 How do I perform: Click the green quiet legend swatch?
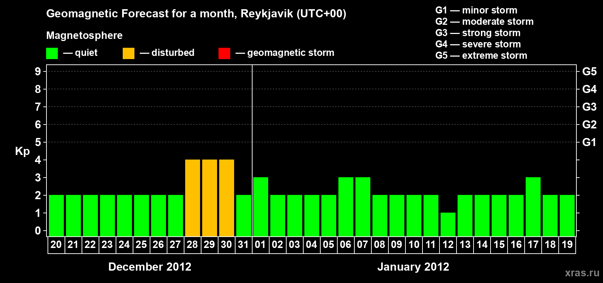point(52,53)
